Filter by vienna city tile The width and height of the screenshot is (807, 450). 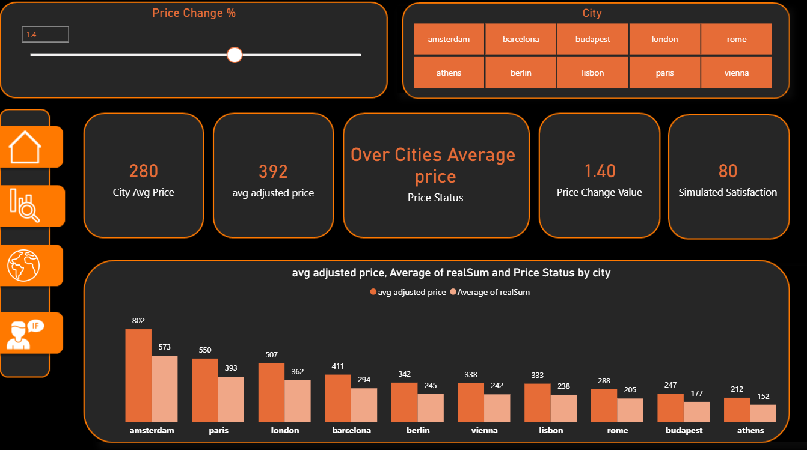[x=737, y=73]
